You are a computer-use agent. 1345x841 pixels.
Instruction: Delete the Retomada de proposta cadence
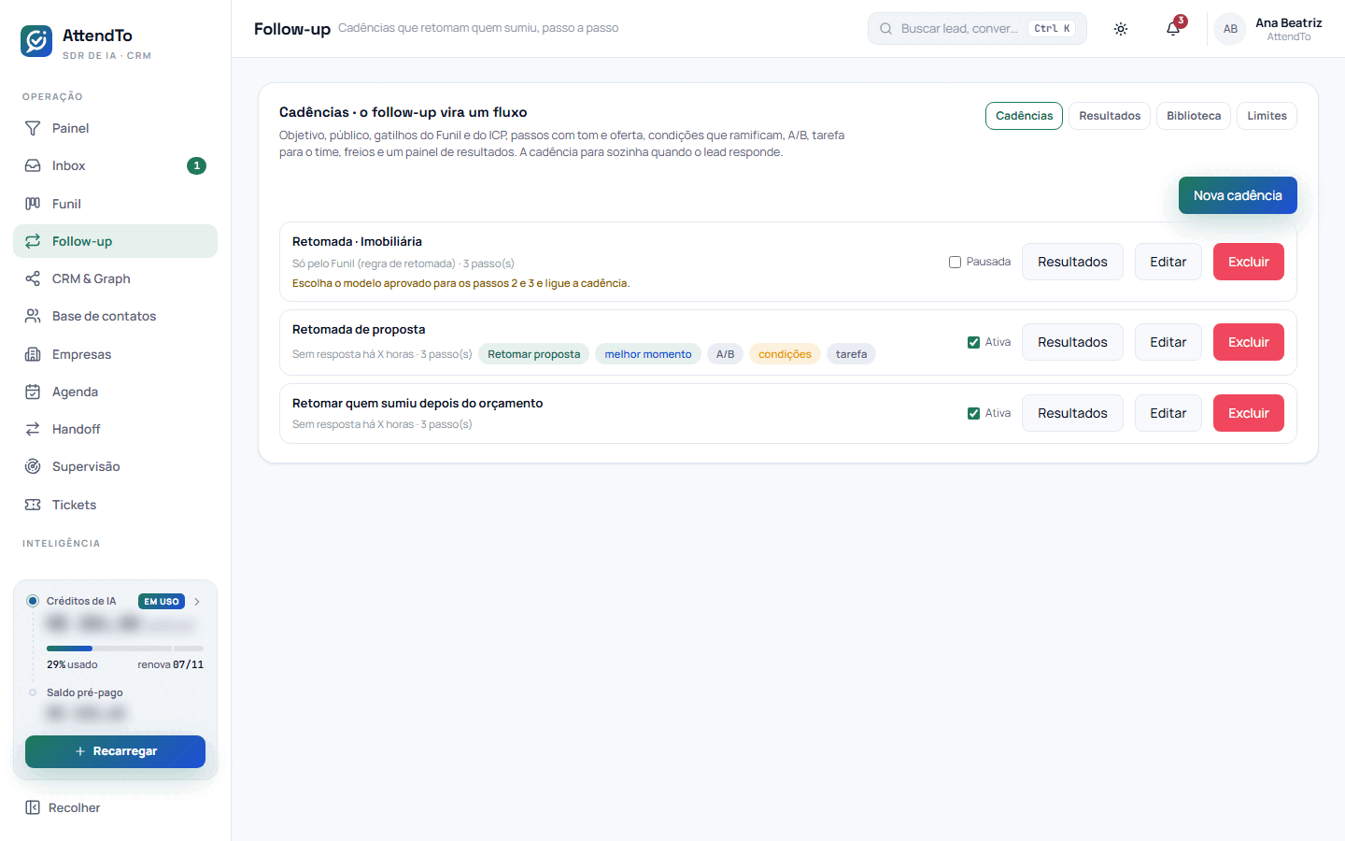(1249, 342)
